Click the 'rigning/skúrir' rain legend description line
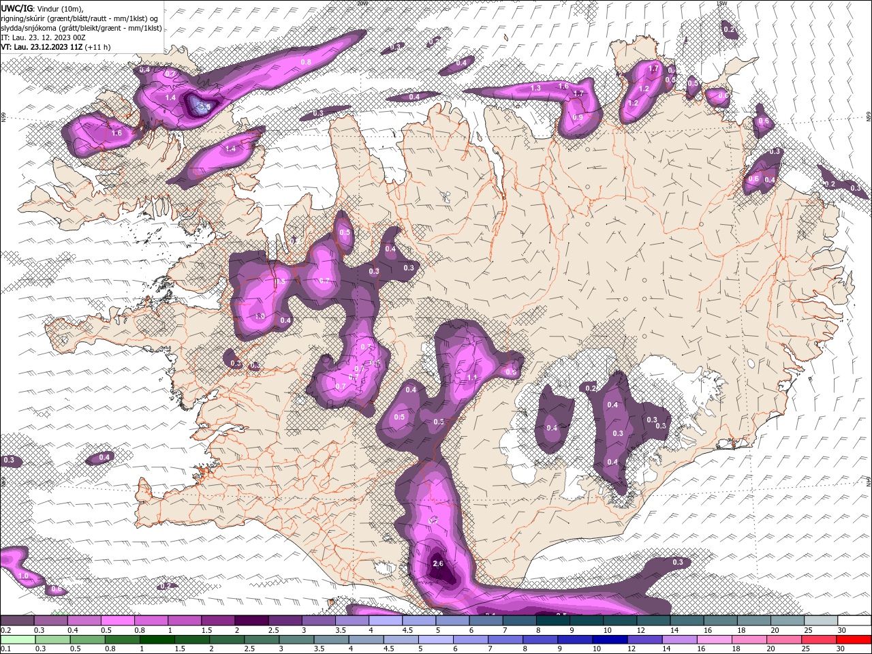This screenshot has width=872, height=654. (x=79, y=18)
